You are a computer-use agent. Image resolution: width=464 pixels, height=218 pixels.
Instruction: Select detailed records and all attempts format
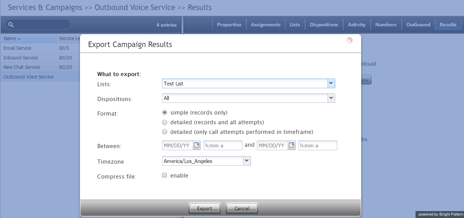(165, 122)
